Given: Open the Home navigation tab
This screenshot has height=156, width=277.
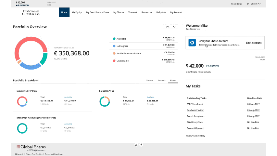Looking at the screenshot, I should coord(64,12).
